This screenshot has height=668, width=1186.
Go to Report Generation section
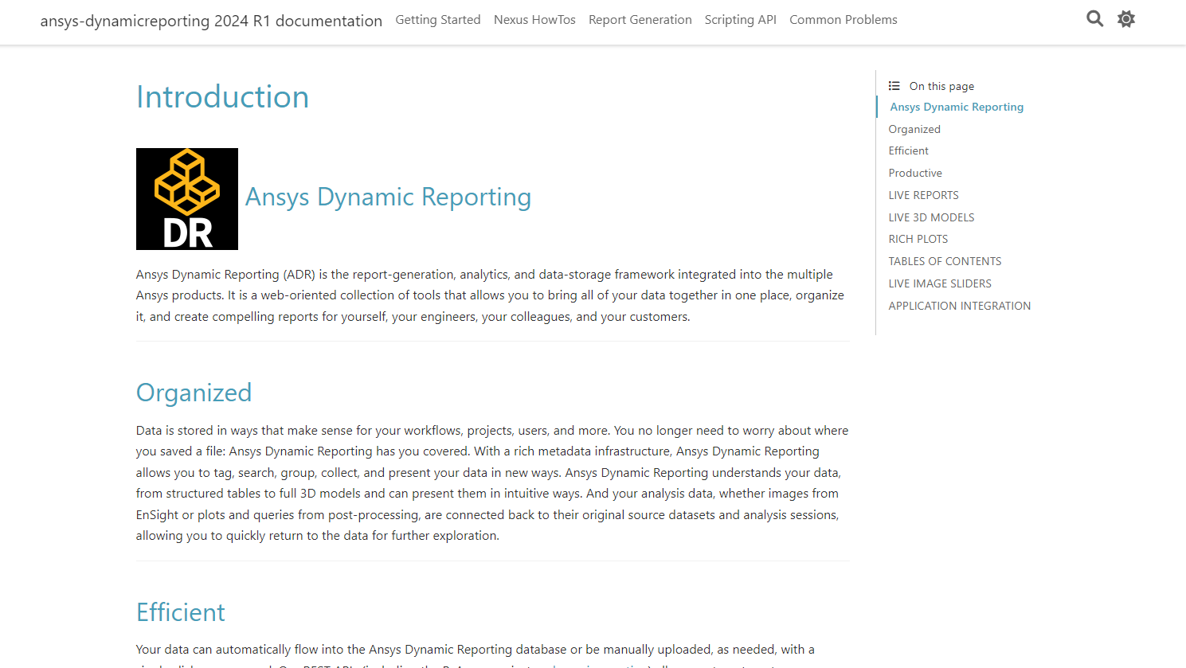tap(640, 20)
